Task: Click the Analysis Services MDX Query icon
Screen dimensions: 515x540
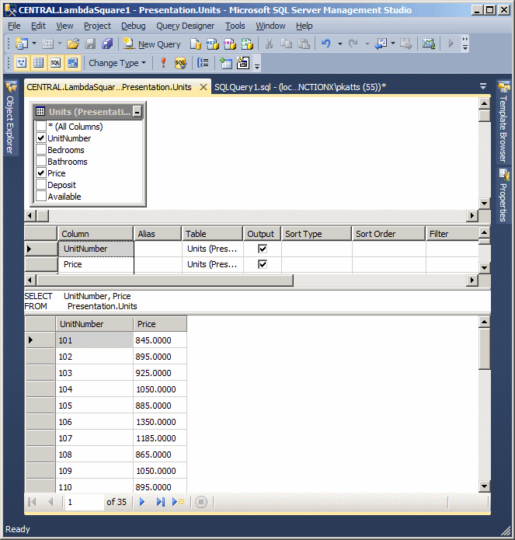Action: (213, 44)
